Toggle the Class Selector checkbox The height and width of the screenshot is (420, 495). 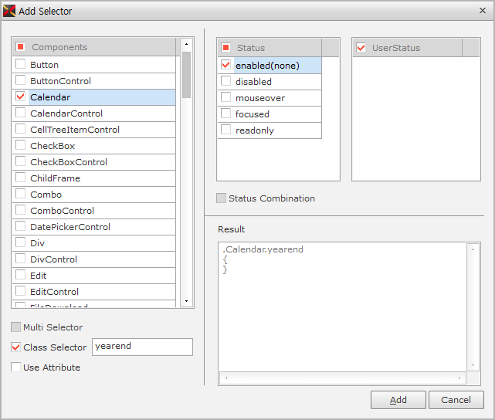click(x=16, y=347)
